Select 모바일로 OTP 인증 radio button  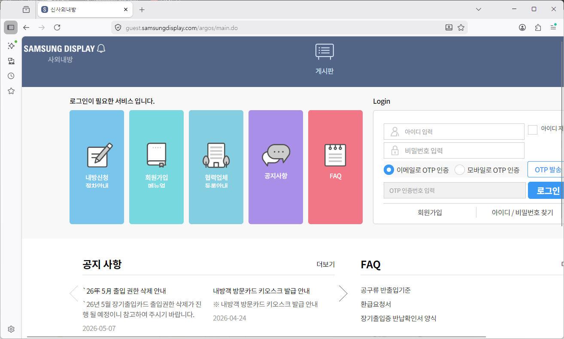[x=460, y=170]
